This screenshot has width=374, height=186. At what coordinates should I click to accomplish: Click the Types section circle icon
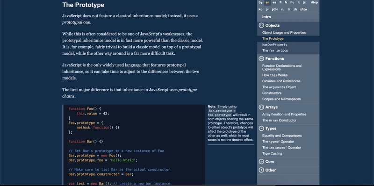point(261,129)
